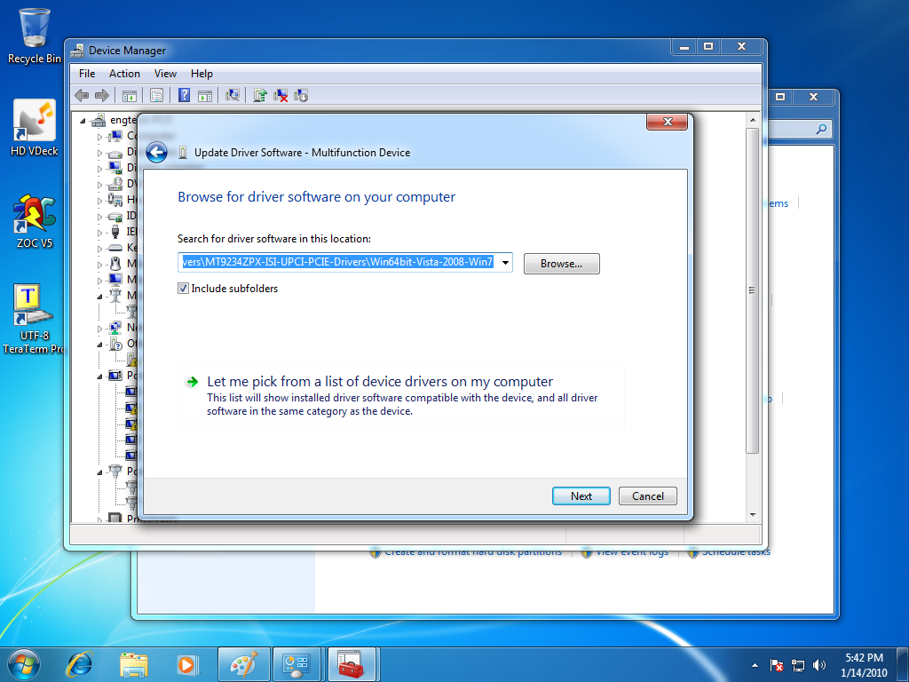Open the blue question mark Help icon
The width and height of the screenshot is (909, 682).
184,95
